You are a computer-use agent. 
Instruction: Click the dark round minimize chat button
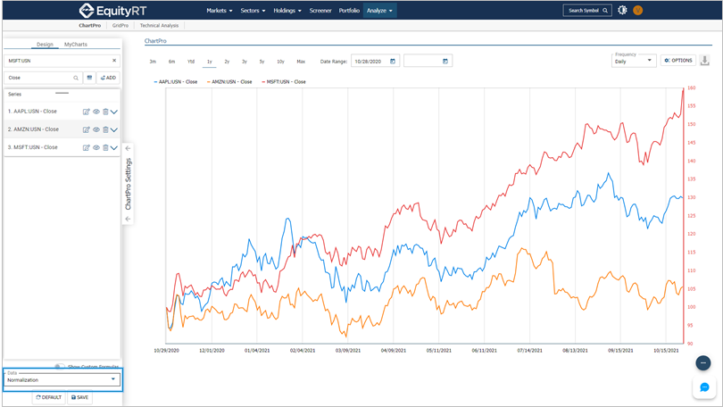click(x=703, y=362)
